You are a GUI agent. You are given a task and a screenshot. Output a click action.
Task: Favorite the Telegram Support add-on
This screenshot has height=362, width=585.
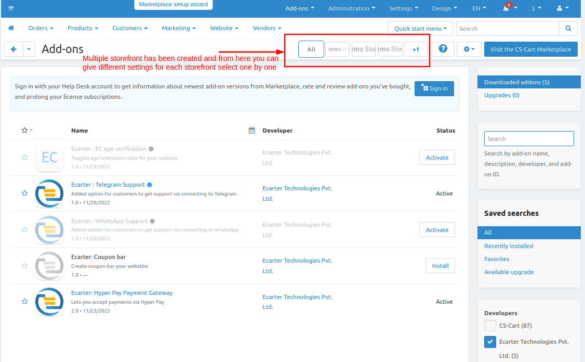coord(24,193)
